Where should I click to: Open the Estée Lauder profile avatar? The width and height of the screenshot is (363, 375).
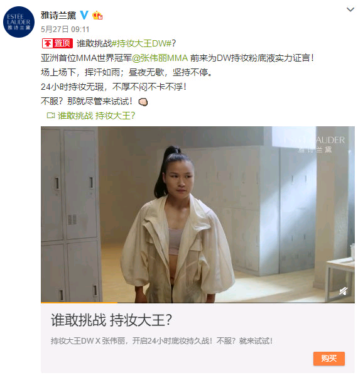pyautogui.click(x=19, y=22)
